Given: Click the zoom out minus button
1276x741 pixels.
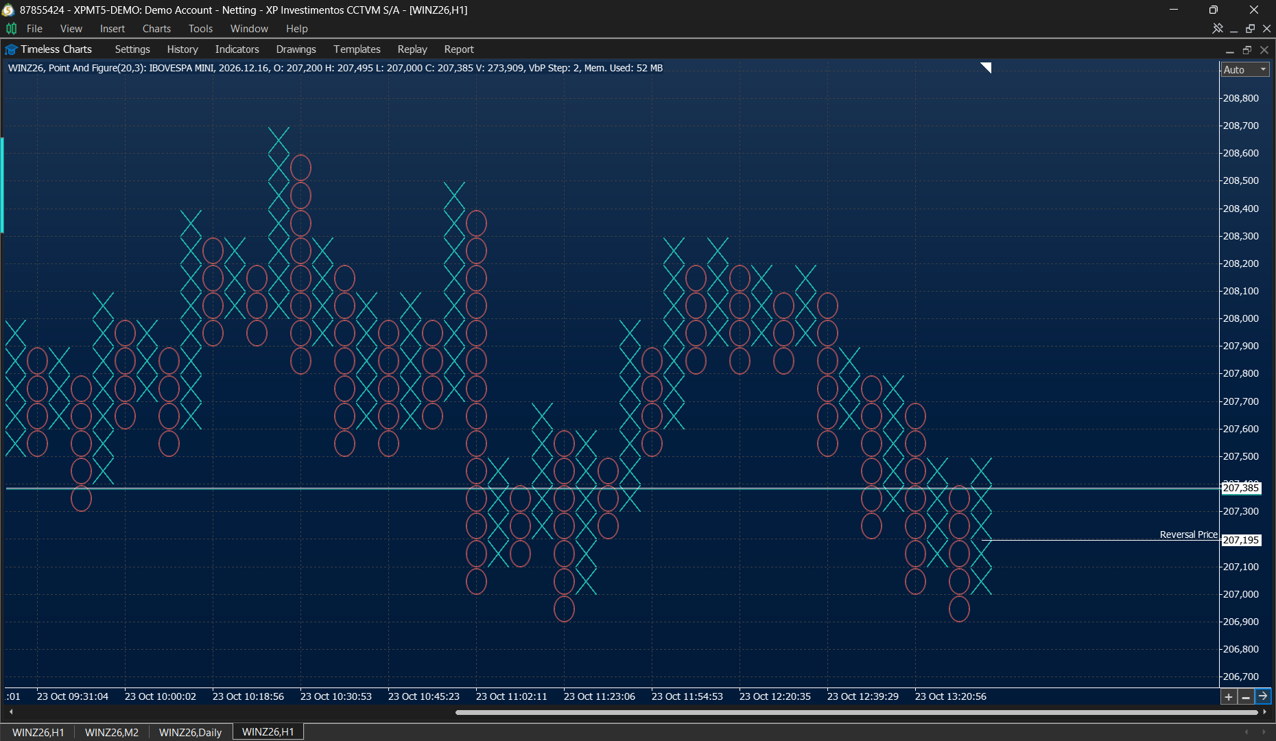Looking at the screenshot, I should coord(1246,697).
